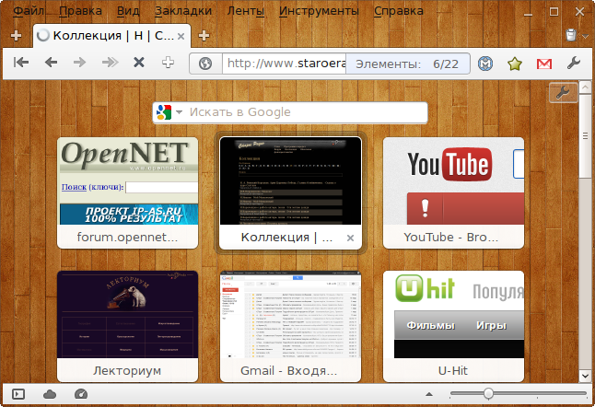595x407 pixels.
Task: Open the search engine dropdown arrow
Action: coord(179,112)
